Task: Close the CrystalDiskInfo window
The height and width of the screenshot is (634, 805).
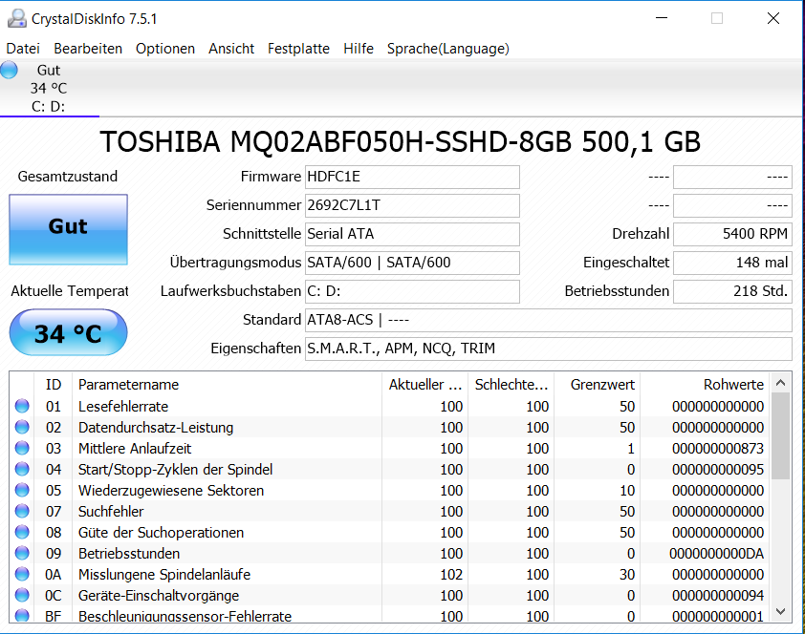Action: click(x=773, y=18)
